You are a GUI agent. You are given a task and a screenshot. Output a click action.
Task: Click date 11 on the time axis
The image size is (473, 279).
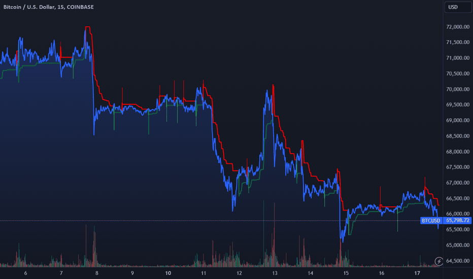point(204,273)
